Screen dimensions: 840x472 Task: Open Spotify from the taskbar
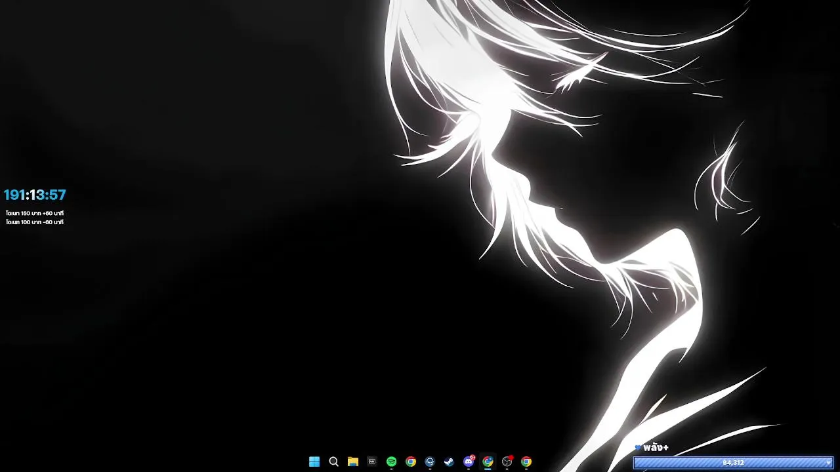tap(392, 462)
